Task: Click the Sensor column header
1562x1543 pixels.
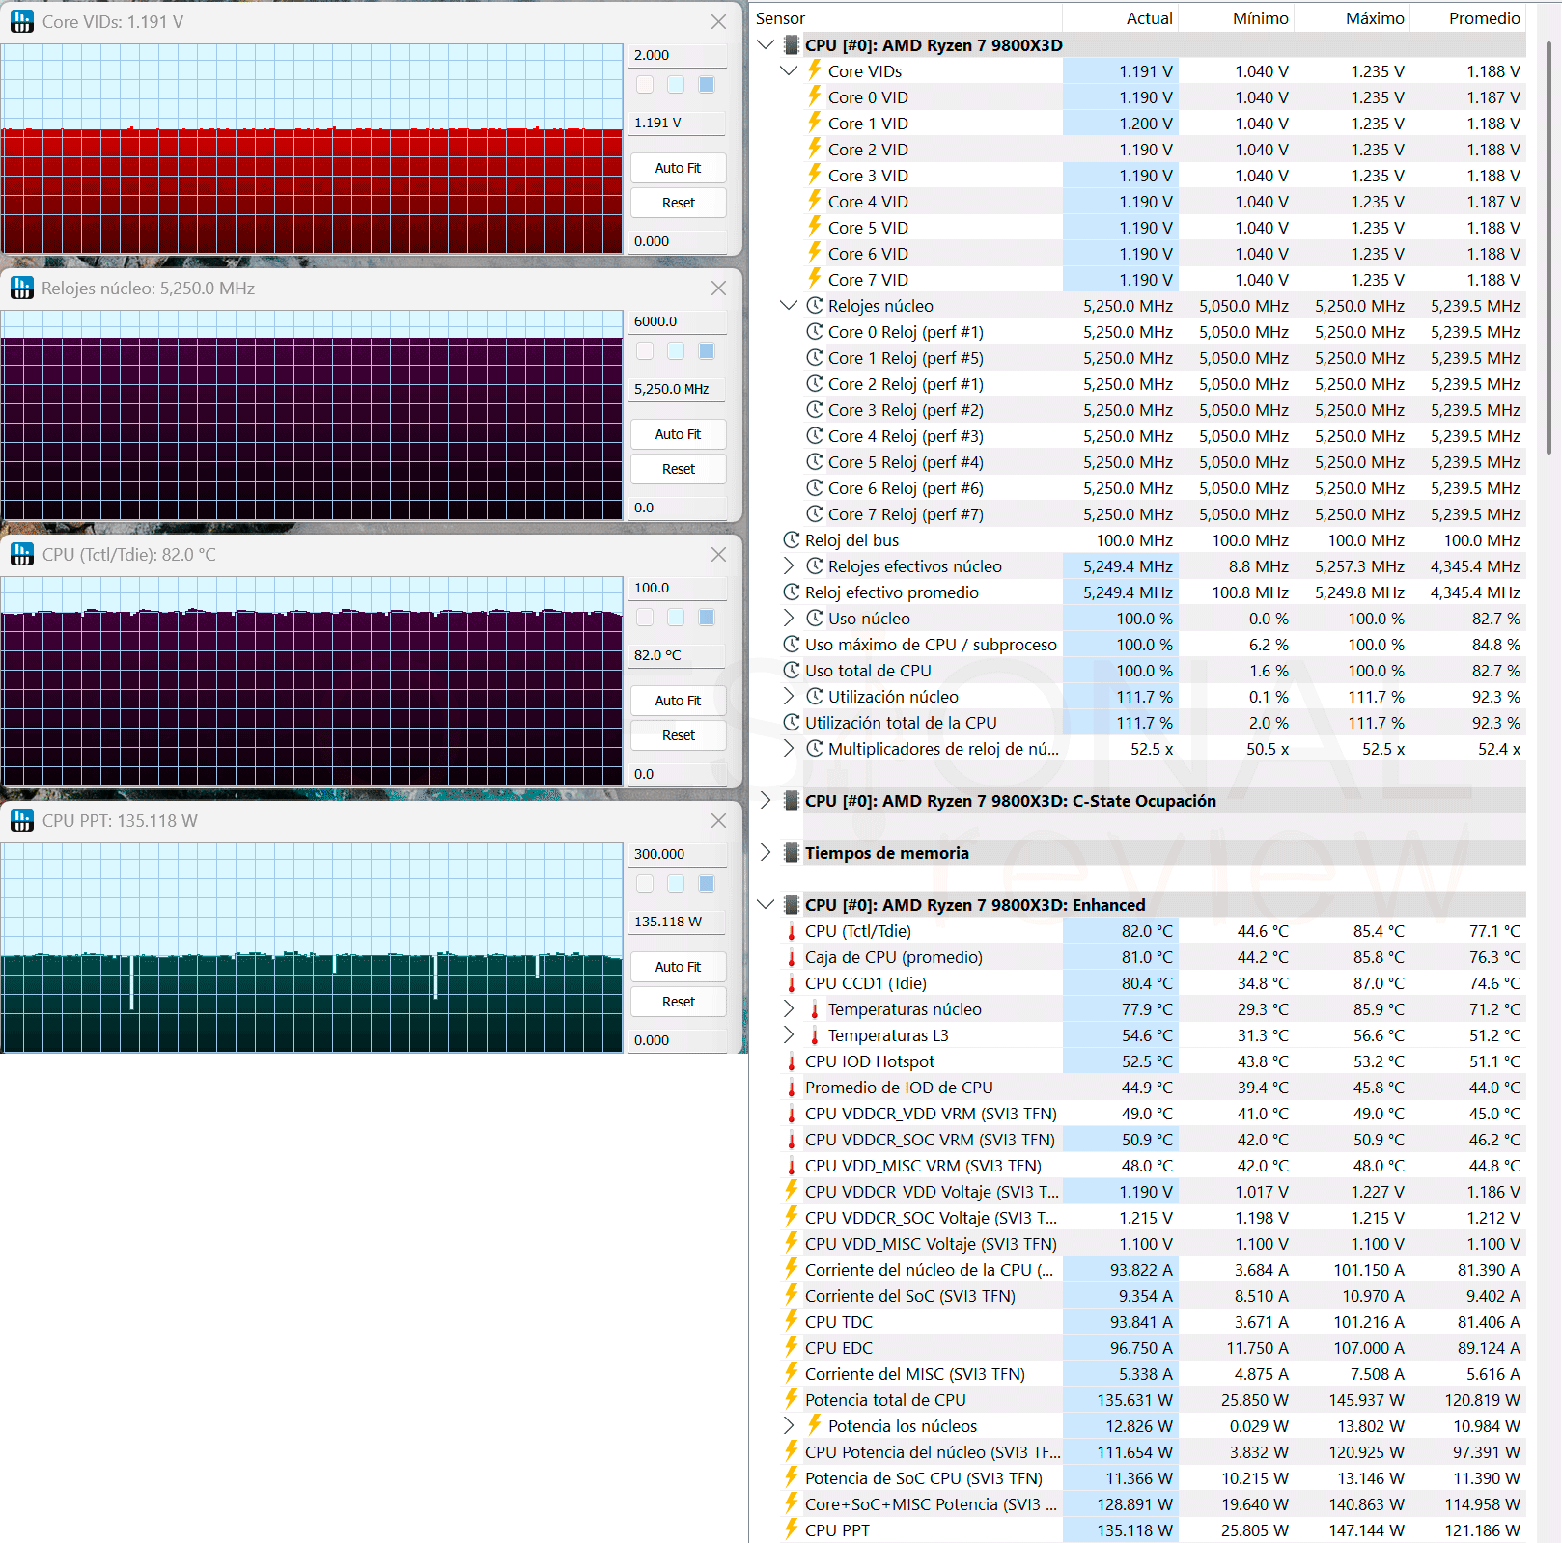Action: [x=906, y=17]
